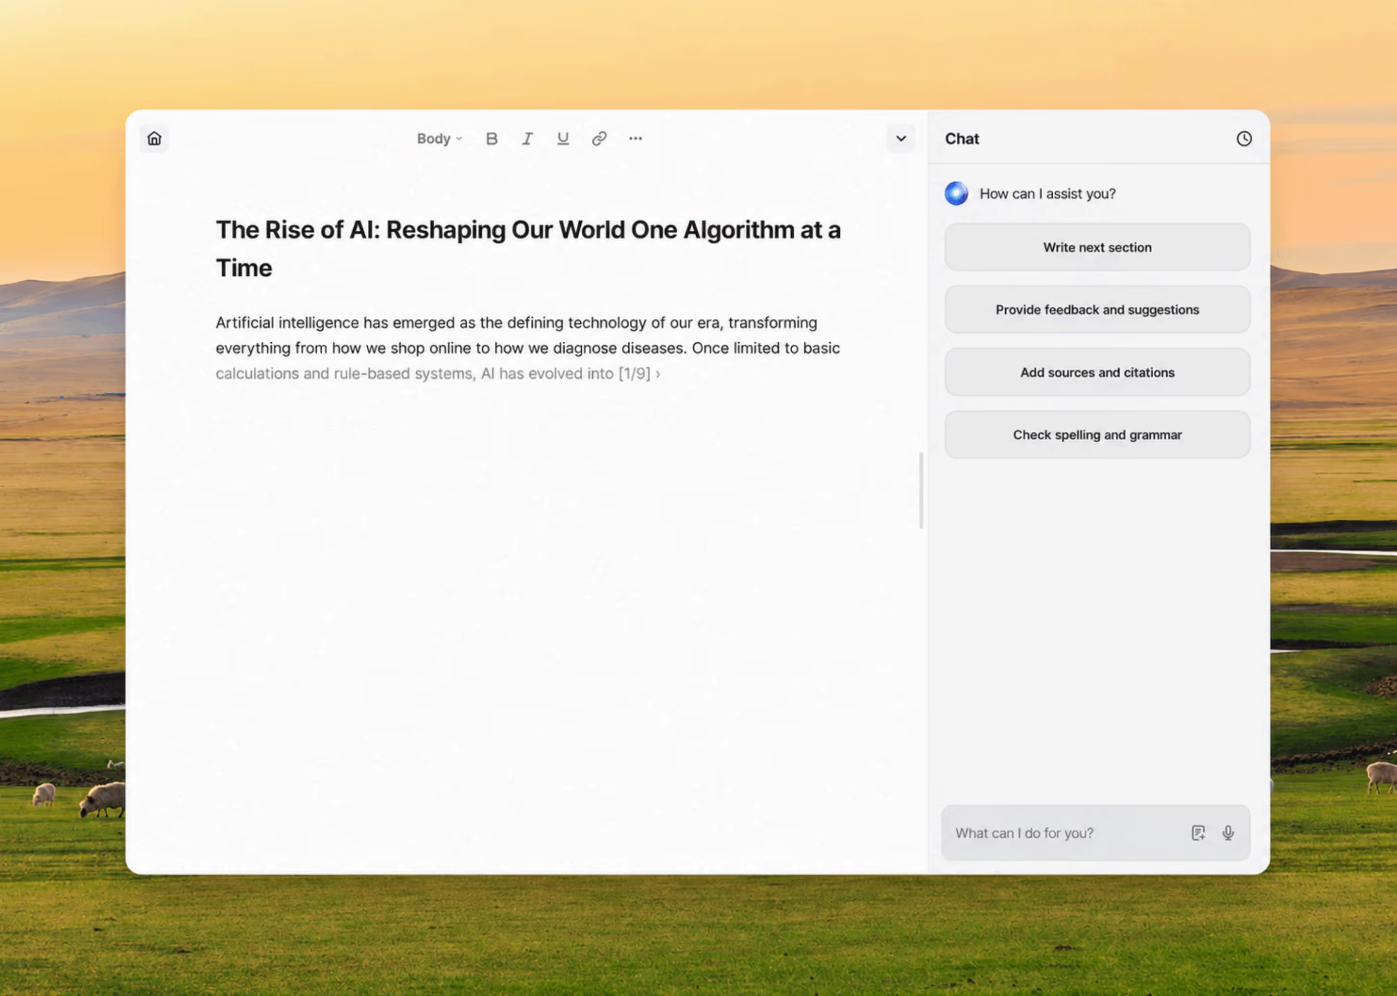Cycle to next suggestion via [1/9] arrow
This screenshot has height=996, width=1397.
tap(658, 373)
